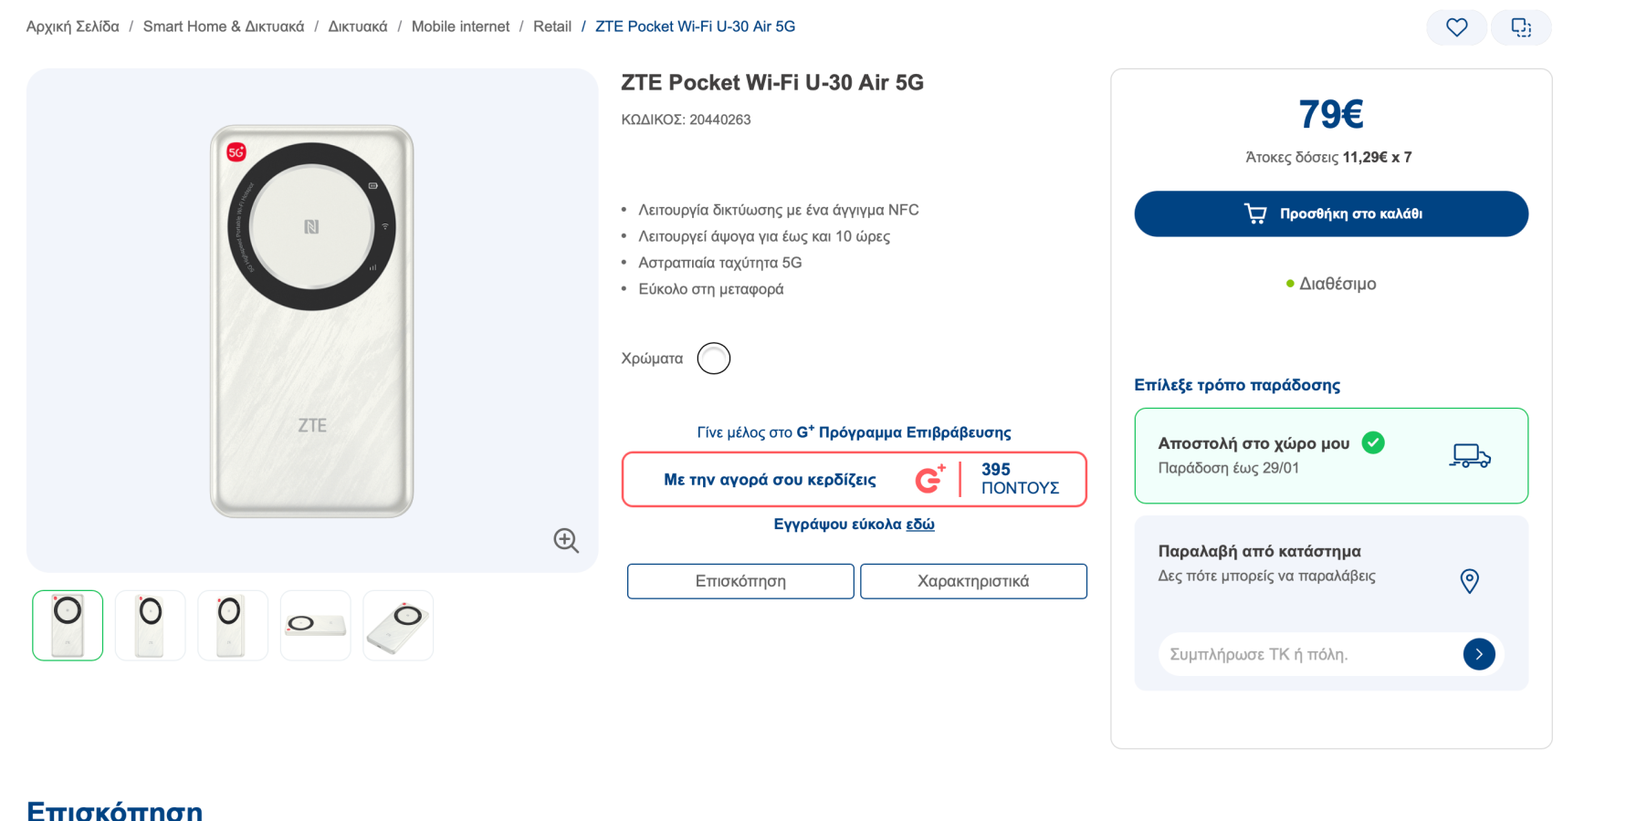This screenshot has width=1647, height=821.
Task: Show the last angled product thumbnail
Action: click(398, 626)
